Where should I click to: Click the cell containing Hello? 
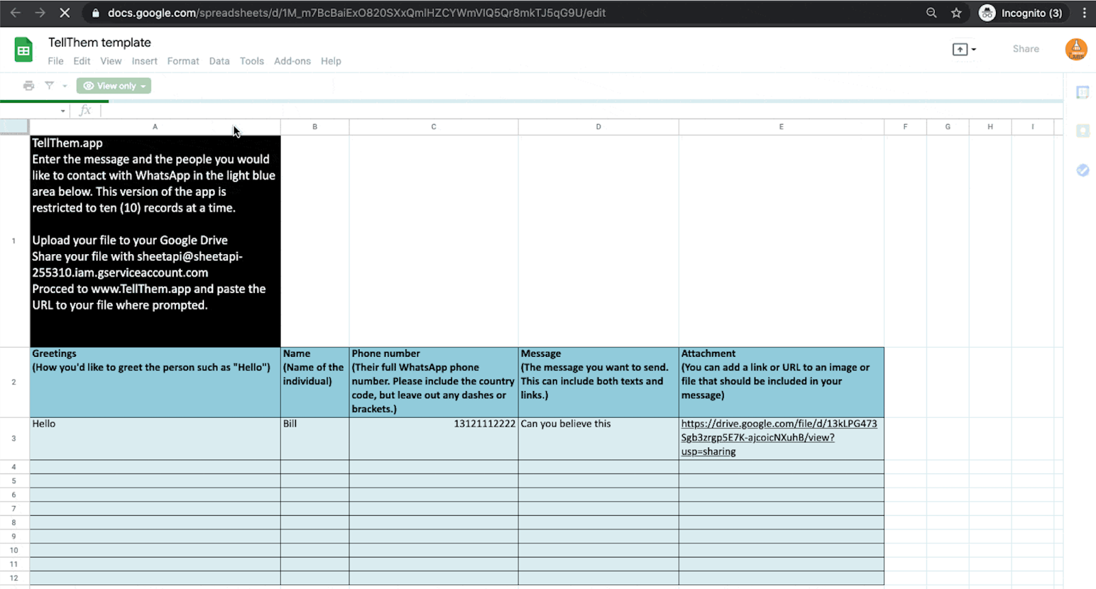coord(155,438)
